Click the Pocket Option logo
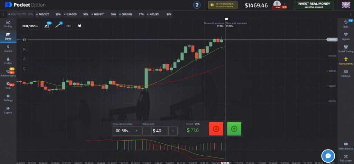 coord(25,5)
